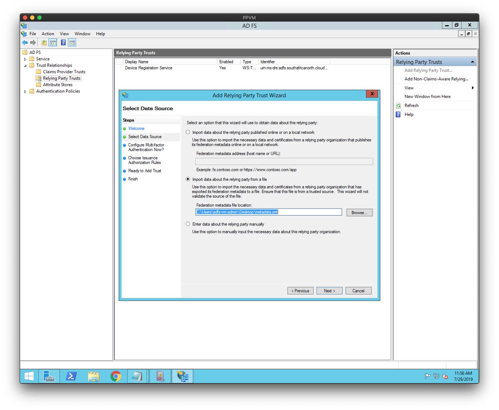This screenshot has width=499, height=410.
Task: Open the Action menu
Action: click(48, 34)
